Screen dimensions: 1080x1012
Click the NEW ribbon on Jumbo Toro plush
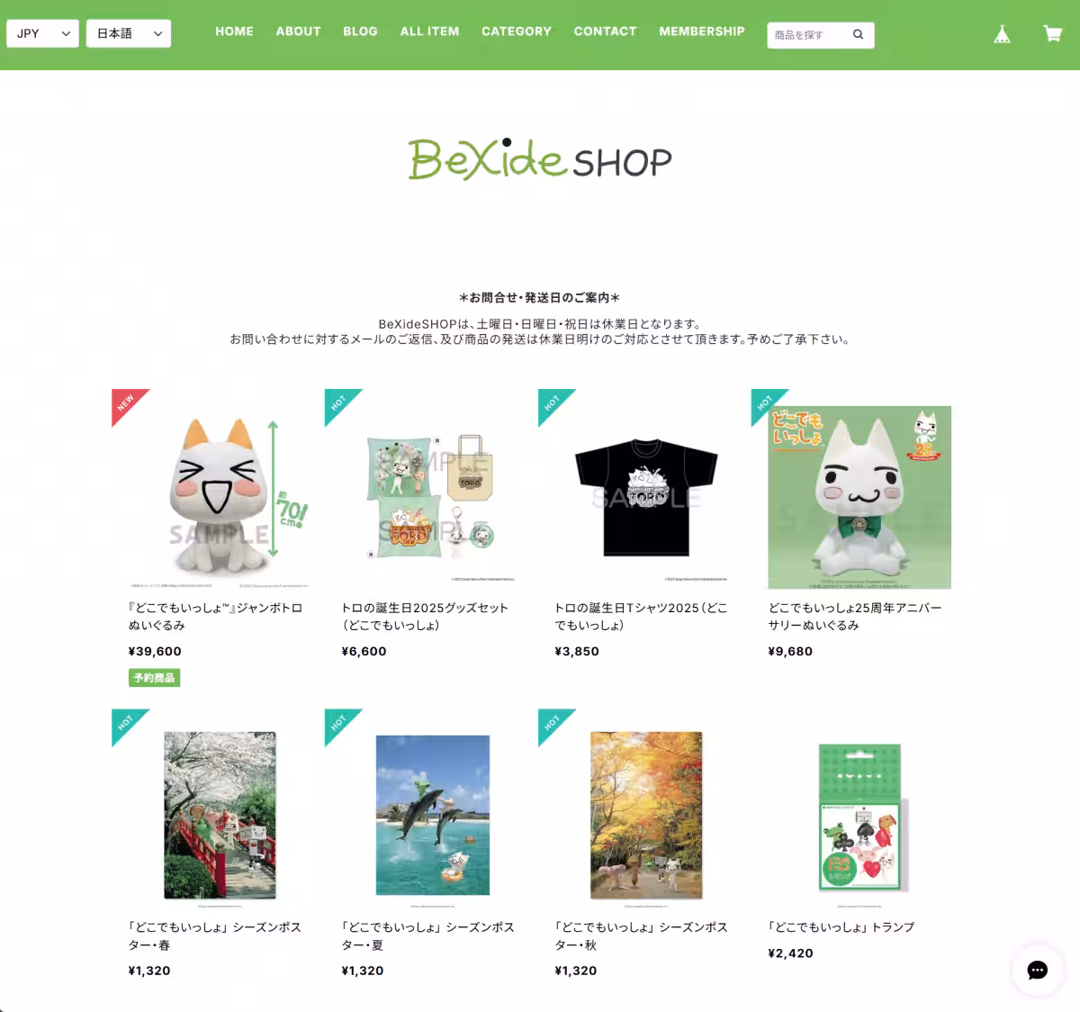coord(129,405)
